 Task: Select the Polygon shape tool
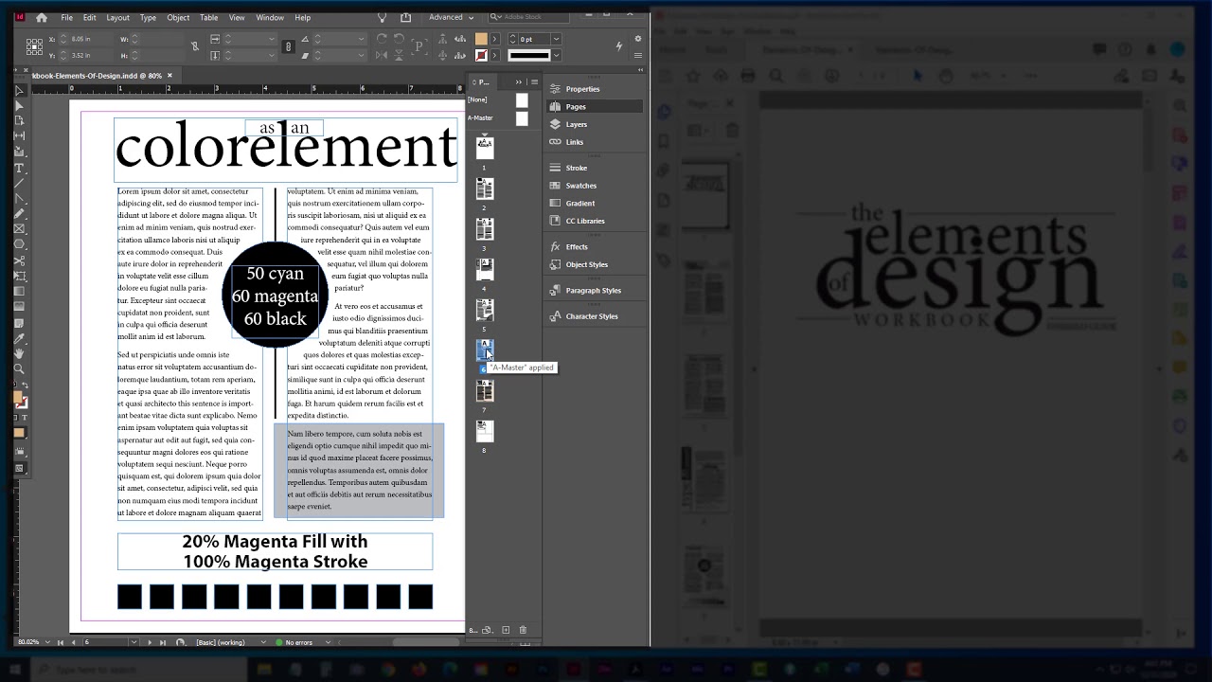19,244
